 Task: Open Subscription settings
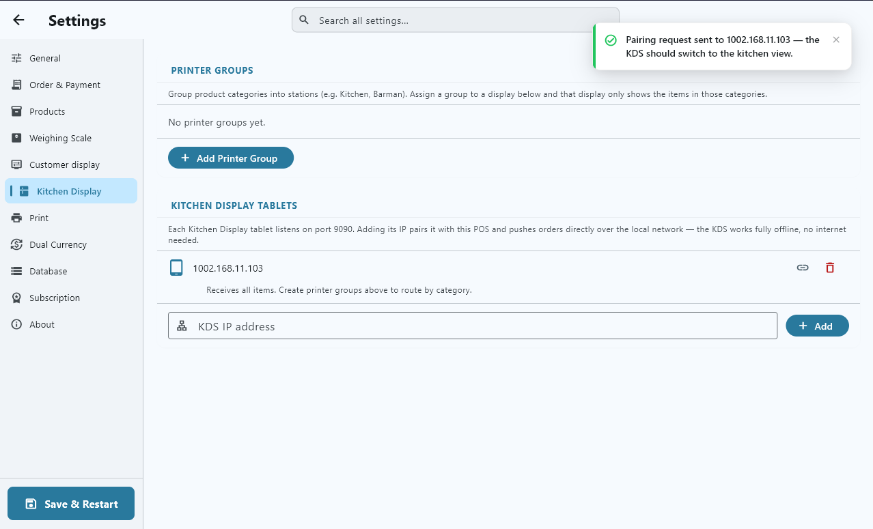coord(71,298)
